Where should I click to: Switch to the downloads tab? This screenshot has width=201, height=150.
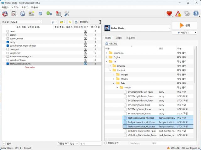tap(131, 38)
